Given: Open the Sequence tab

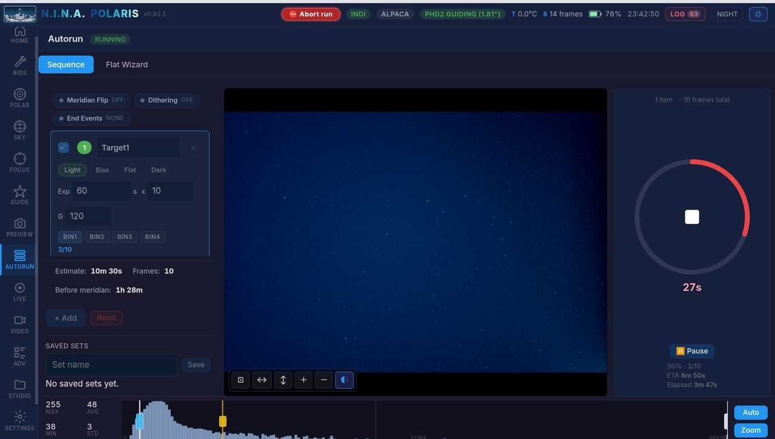Looking at the screenshot, I should pos(66,65).
